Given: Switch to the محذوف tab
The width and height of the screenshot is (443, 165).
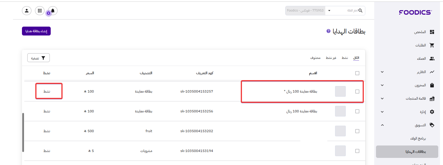Looking at the screenshot, I should click(315, 58).
